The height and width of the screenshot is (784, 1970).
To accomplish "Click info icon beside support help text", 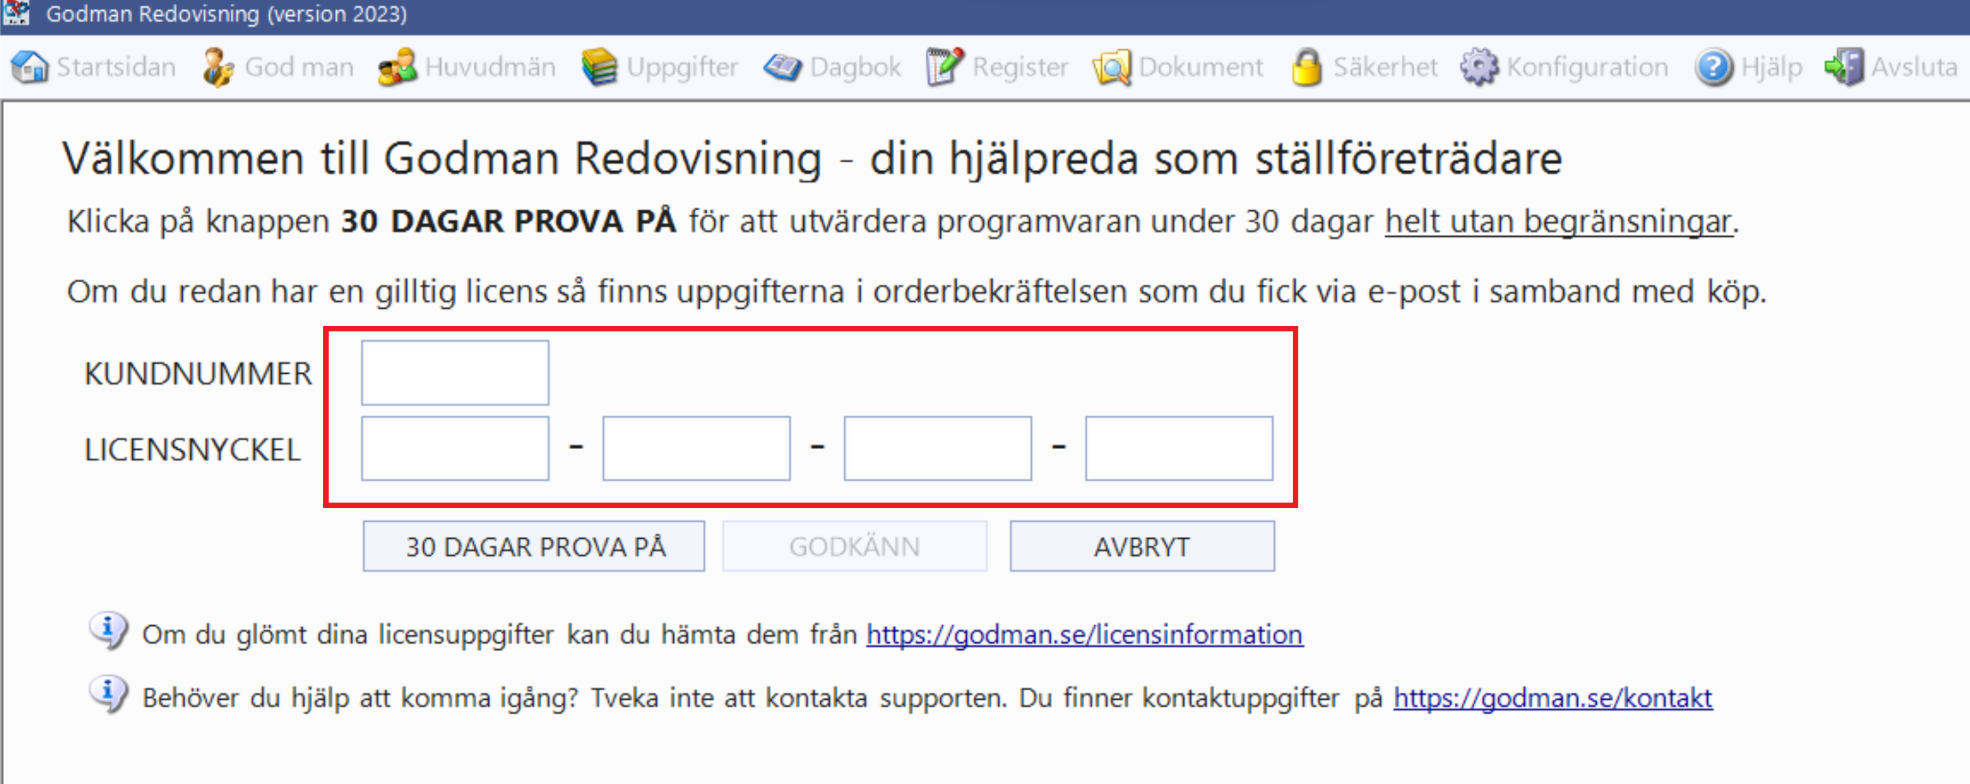I will [x=109, y=694].
